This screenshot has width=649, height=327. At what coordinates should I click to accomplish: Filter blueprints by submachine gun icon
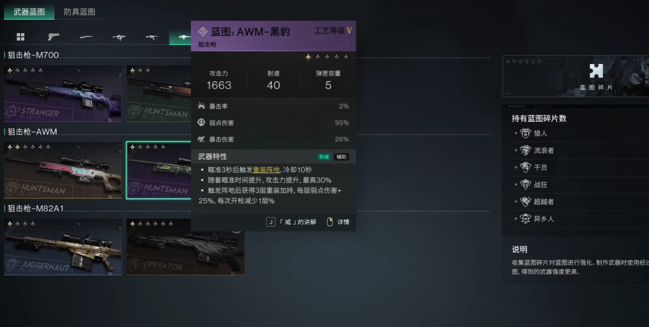(119, 37)
